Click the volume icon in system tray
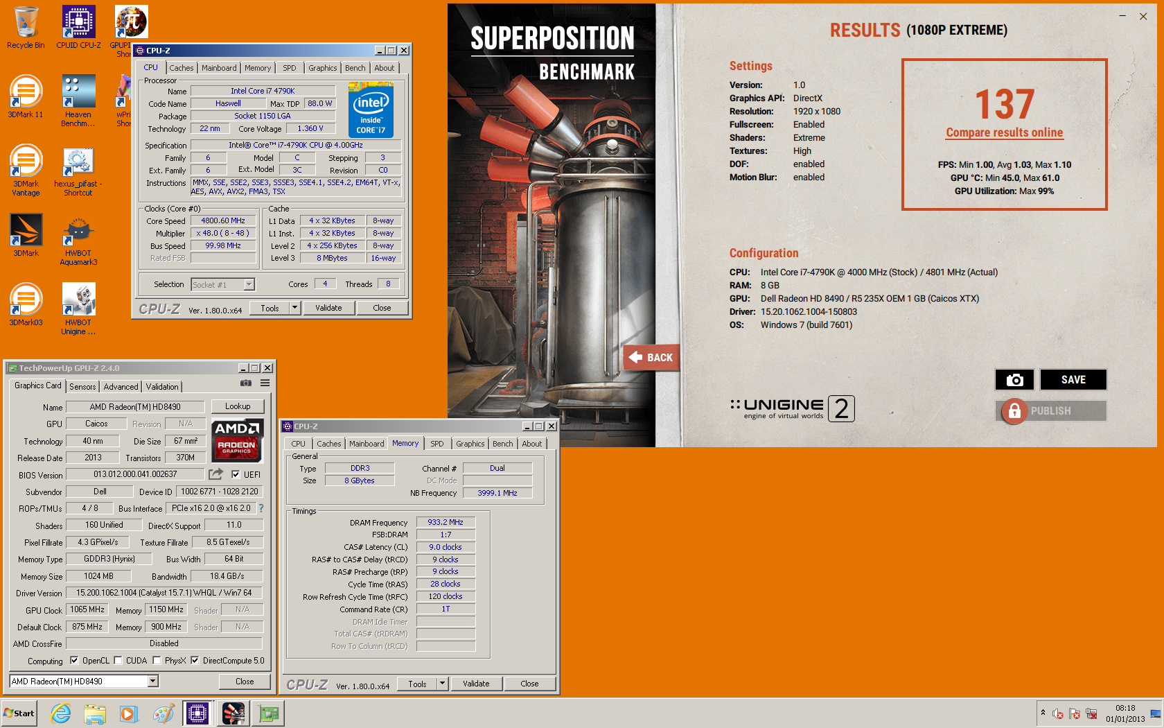Viewport: 1164px width, 728px height. pyautogui.click(x=1058, y=713)
